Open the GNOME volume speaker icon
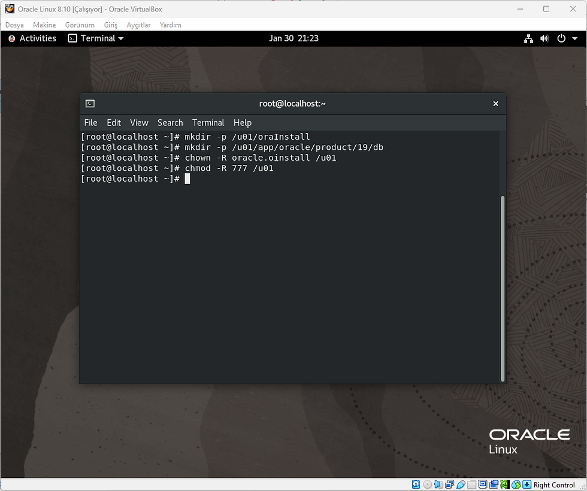Image resolution: width=587 pixels, height=491 pixels. click(544, 38)
